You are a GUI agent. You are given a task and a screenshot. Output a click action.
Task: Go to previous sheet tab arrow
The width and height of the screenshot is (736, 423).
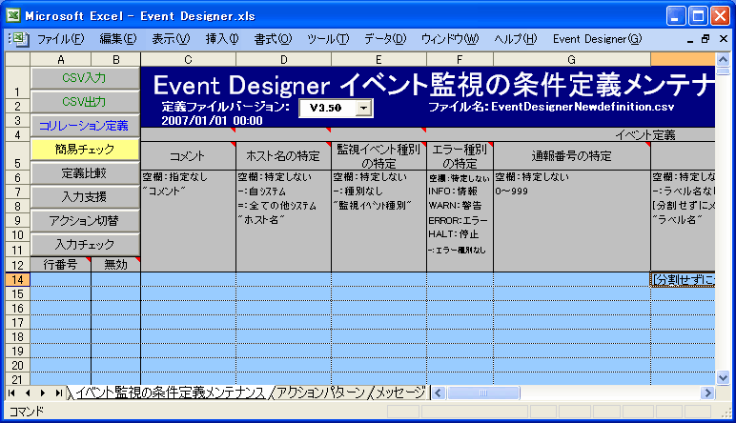(x=28, y=393)
